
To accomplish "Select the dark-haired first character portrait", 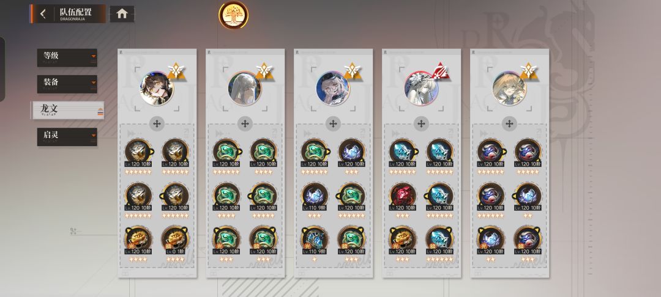I will [x=157, y=89].
